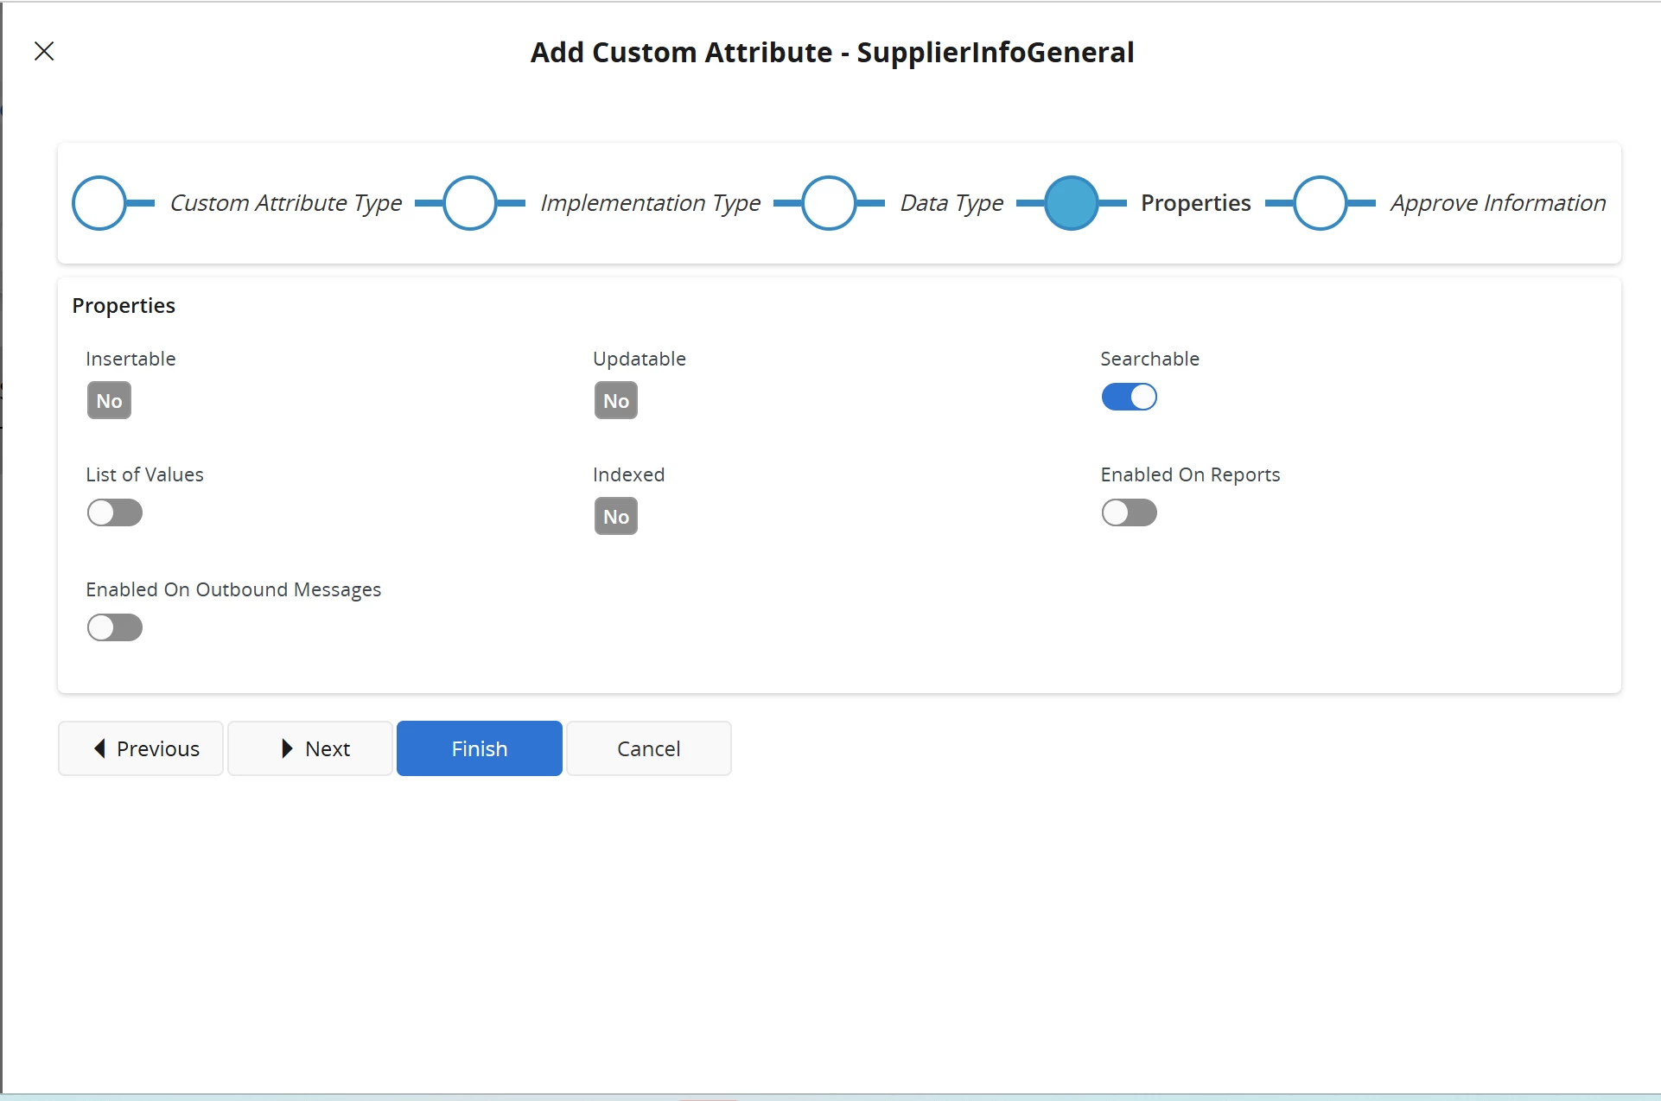The width and height of the screenshot is (1661, 1101).
Task: Click the Insertable No indicator
Action: pos(109,401)
